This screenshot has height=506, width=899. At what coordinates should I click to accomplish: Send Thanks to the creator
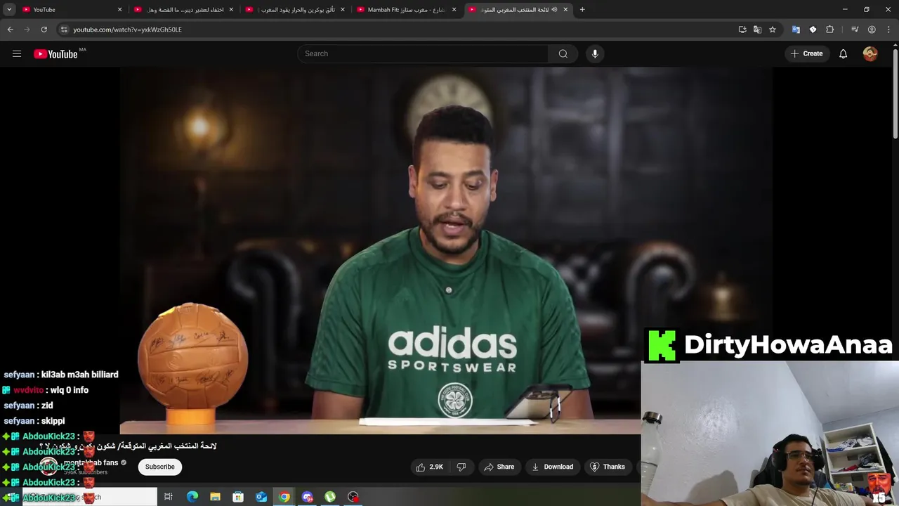[x=608, y=467]
